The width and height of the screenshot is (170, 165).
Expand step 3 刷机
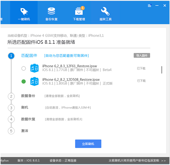click(25, 108)
